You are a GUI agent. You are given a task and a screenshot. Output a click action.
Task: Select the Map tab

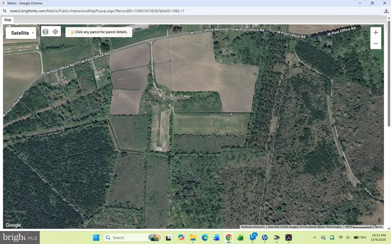8,20
